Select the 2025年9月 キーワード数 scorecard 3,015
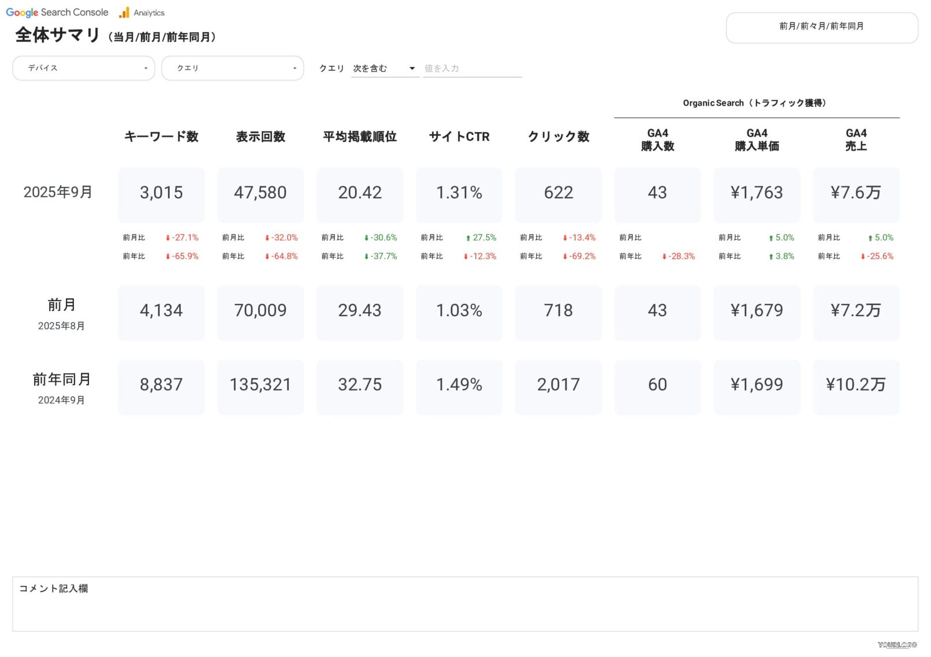 (x=161, y=193)
